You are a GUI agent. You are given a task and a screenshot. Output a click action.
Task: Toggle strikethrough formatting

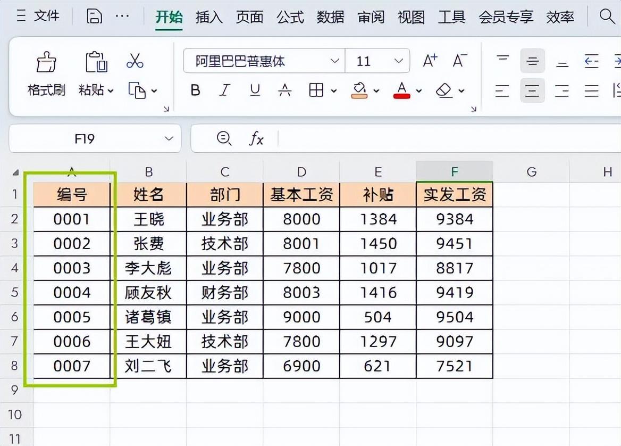point(285,90)
